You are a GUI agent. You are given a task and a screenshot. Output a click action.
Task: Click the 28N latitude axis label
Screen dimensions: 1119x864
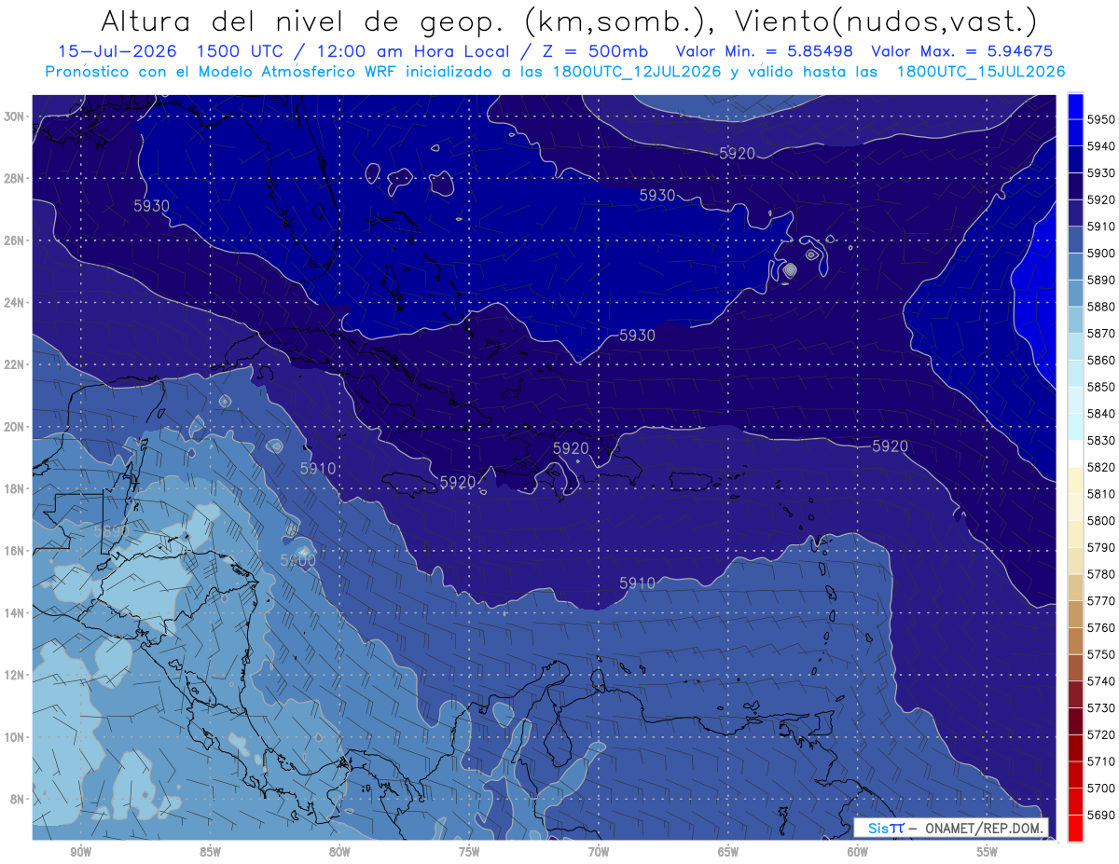(x=14, y=178)
